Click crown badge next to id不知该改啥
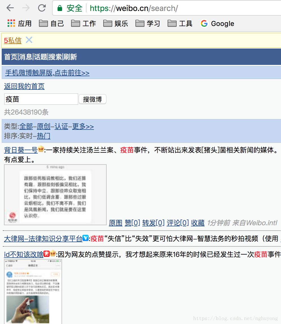This screenshot has width=281, height=324. (53, 253)
